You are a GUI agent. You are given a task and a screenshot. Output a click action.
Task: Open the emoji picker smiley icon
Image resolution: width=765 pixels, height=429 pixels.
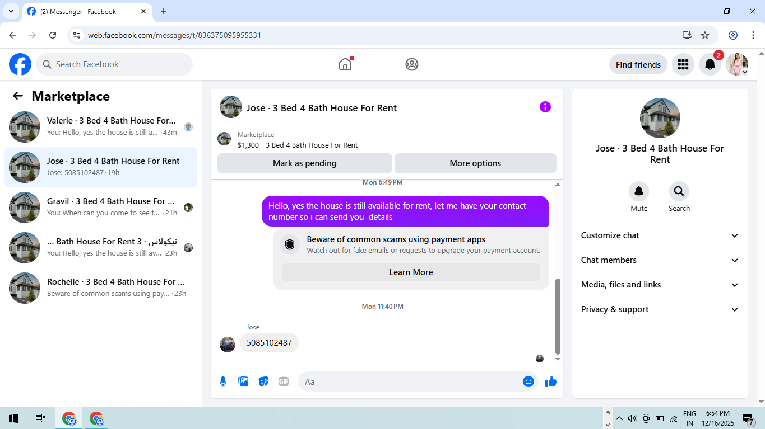coord(528,381)
